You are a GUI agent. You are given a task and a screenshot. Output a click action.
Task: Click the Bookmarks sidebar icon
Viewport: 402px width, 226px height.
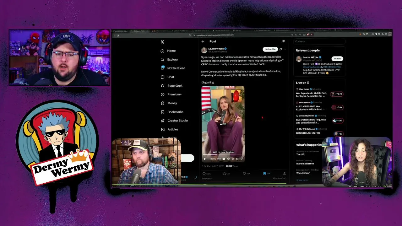pyautogui.click(x=162, y=112)
